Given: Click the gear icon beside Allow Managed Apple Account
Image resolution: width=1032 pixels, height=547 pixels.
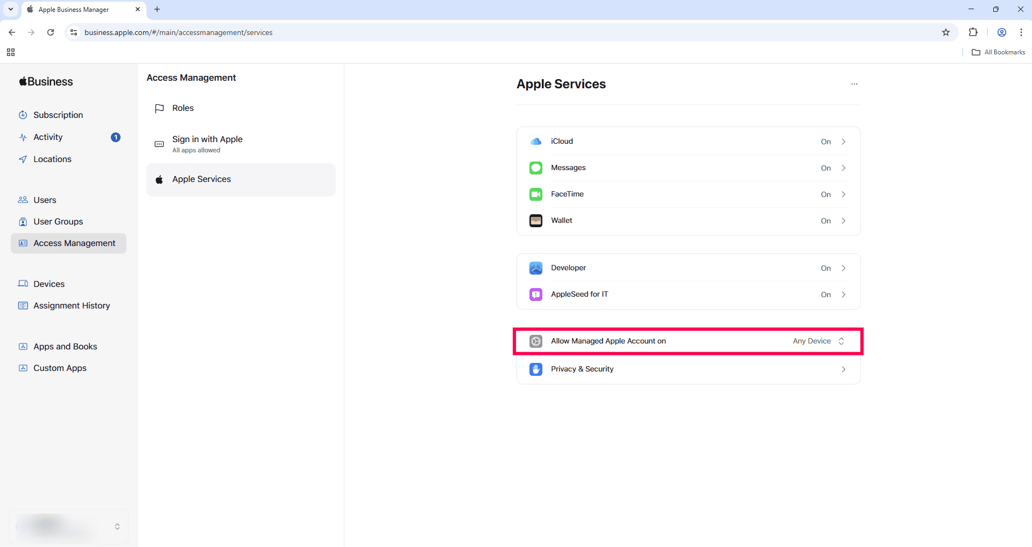Looking at the screenshot, I should click(536, 341).
